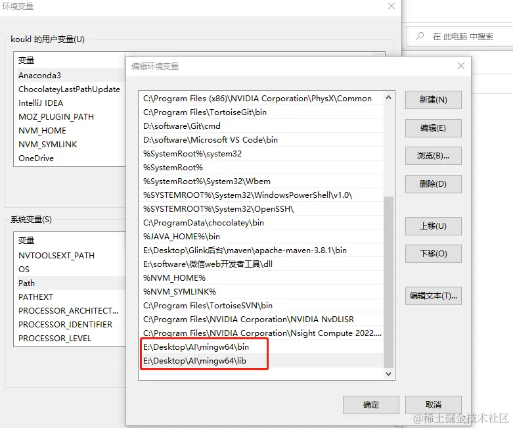Click the 新建(N) button

pyautogui.click(x=433, y=100)
